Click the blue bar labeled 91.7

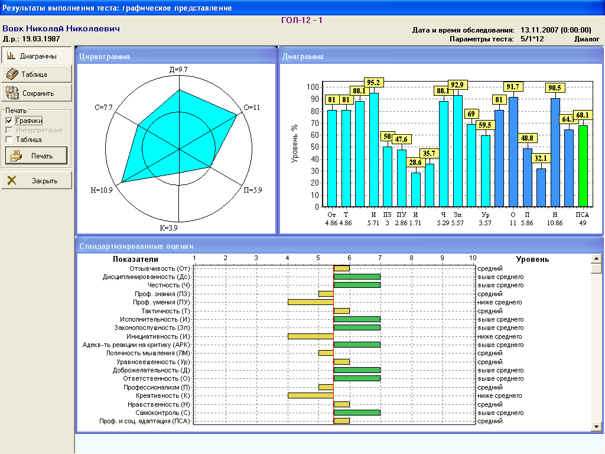coord(513,152)
